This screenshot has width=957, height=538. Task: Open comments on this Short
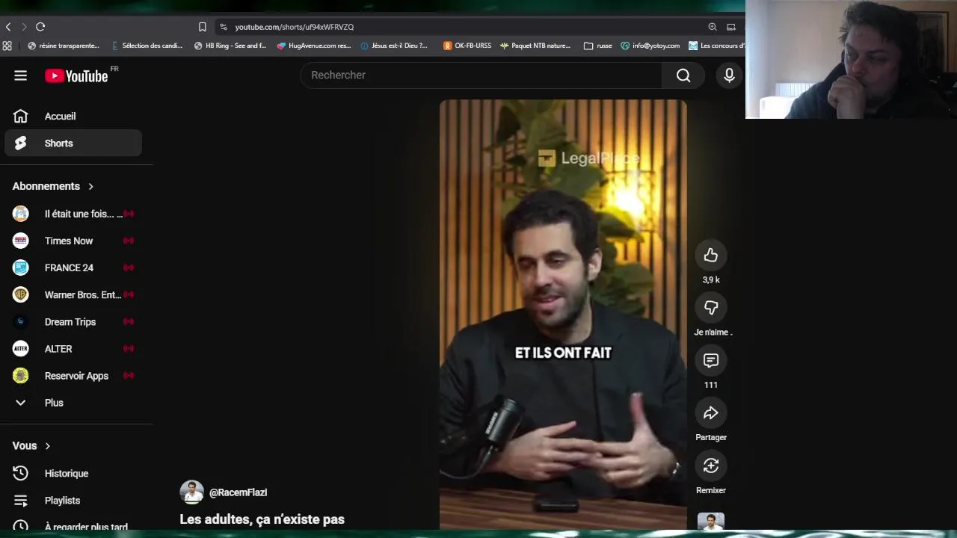[x=711, y=361]
